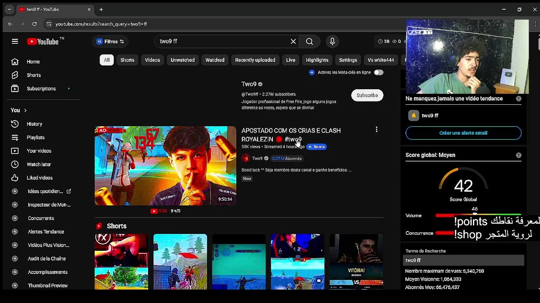This screenshot has width=540, height=303.
Task: Click the magnifier search button
Action: point(309,41)
